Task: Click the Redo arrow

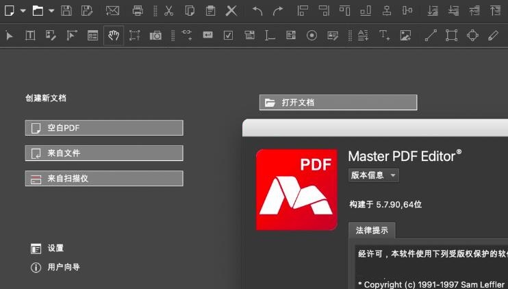Action: [278, 11]
